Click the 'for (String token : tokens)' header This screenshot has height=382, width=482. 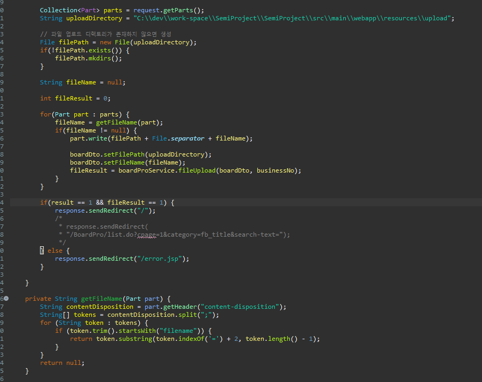coord(94,323)
